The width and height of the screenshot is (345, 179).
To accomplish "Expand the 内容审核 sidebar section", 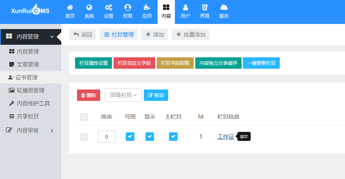I will click(31, 130).
